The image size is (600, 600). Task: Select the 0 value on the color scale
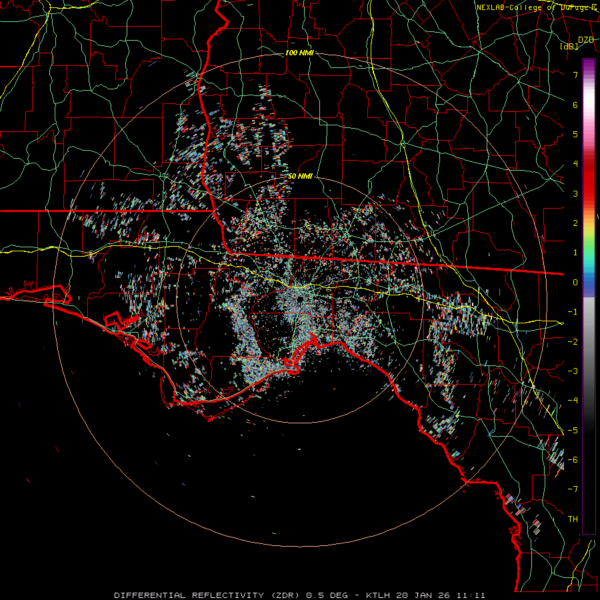point(575,283)
